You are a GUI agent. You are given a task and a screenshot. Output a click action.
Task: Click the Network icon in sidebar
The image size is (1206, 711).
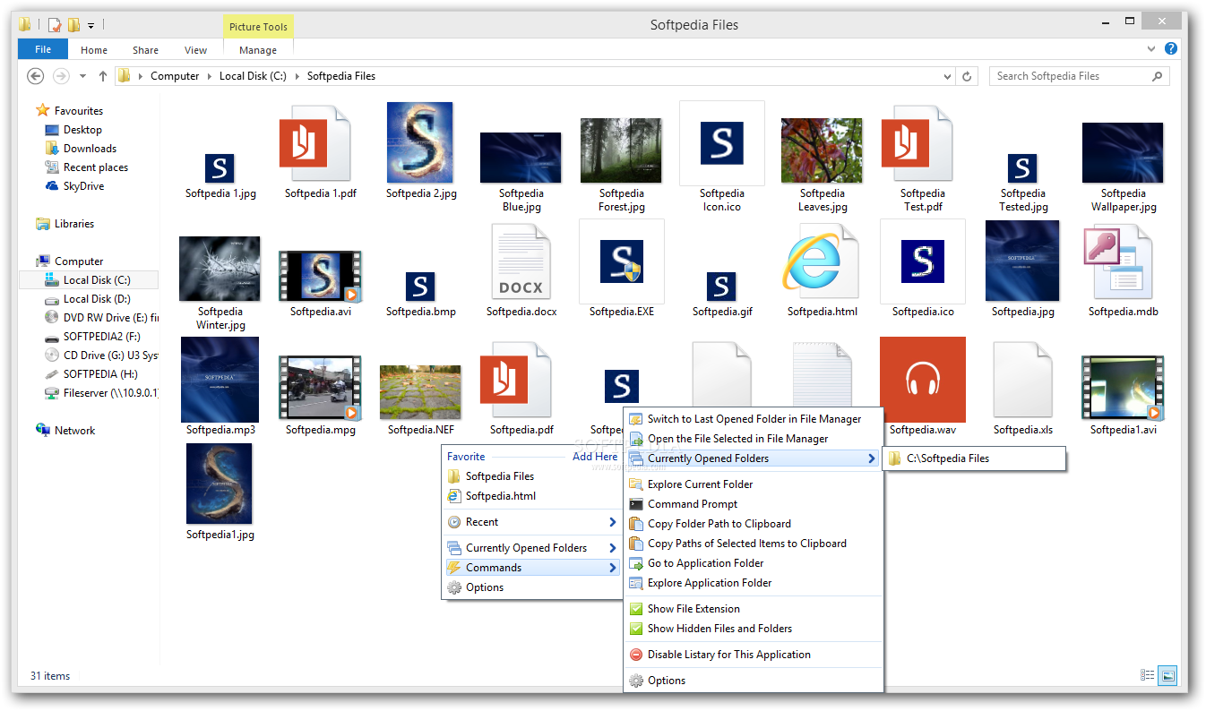coord(42,430)
